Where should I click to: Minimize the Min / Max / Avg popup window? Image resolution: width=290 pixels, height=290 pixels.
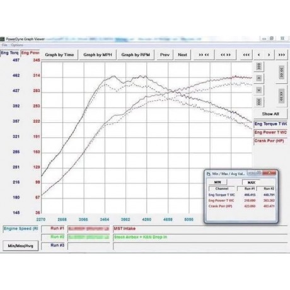[251, 173]
